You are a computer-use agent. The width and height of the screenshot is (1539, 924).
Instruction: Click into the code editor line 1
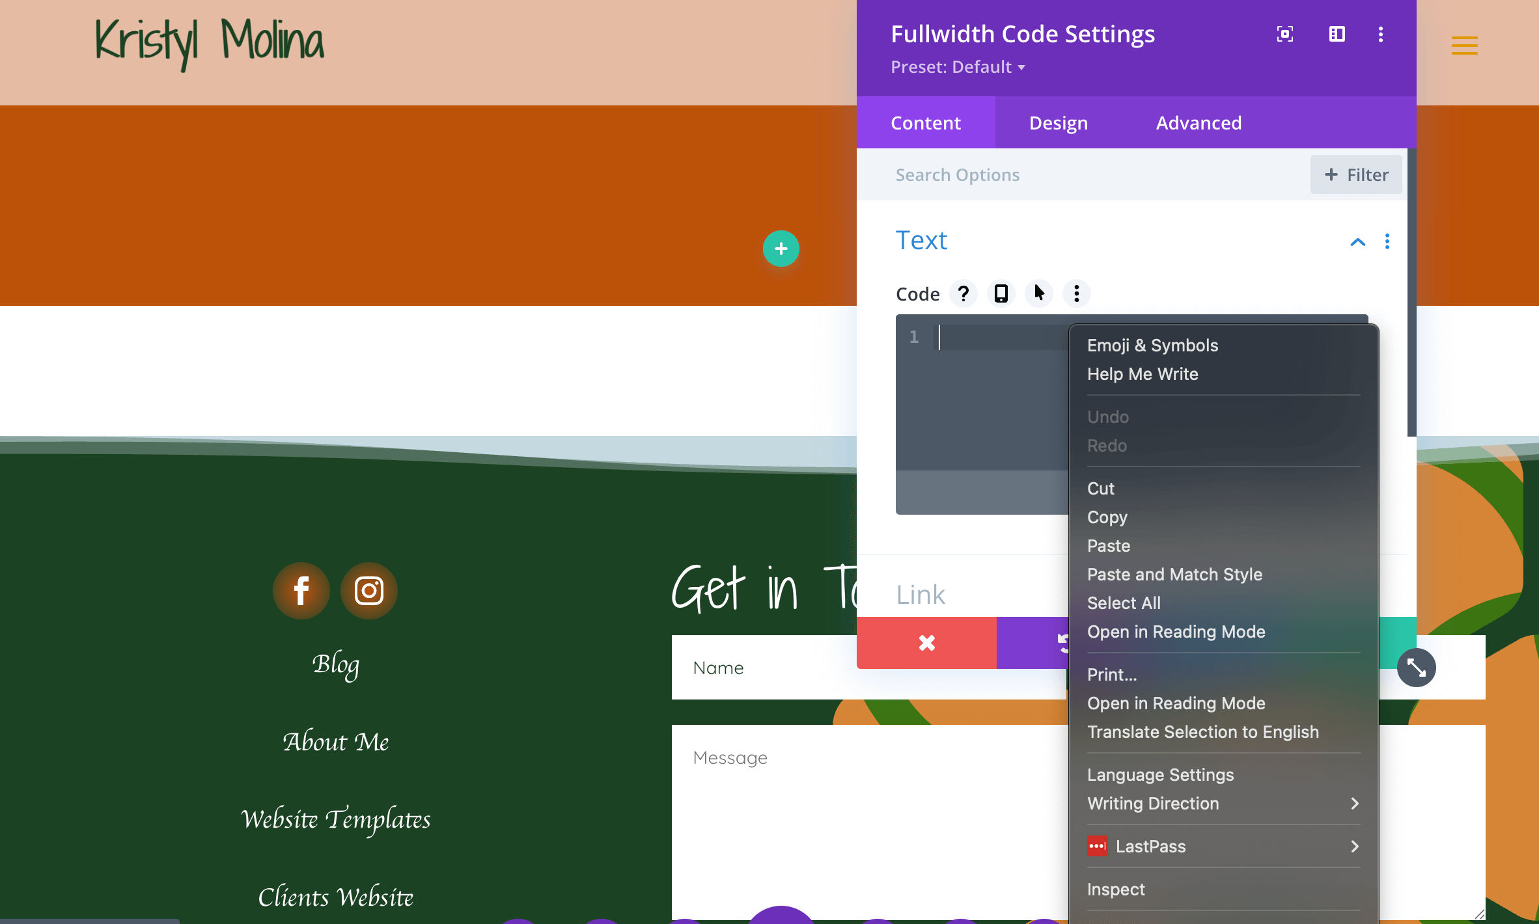[x=1003, y=337]
